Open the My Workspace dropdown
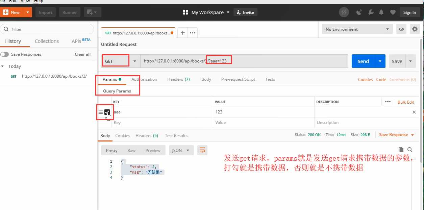Screen dimensions: 424x210 pos(206,12)
